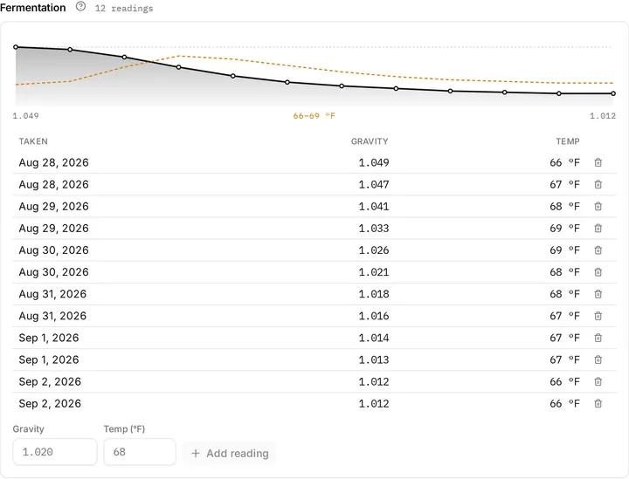
Task: Click the GRAVITY column header
Action: (x=370, y=141)
